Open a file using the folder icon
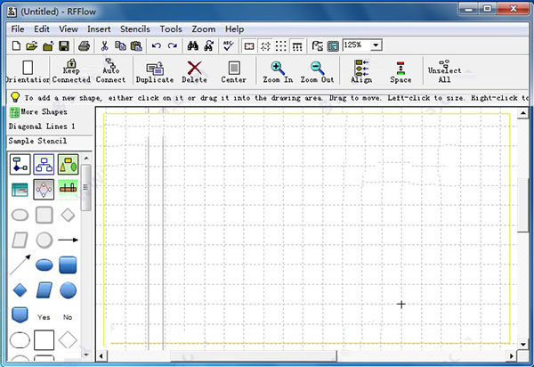This screenshot has width=534, height=367. pos(32,45)
